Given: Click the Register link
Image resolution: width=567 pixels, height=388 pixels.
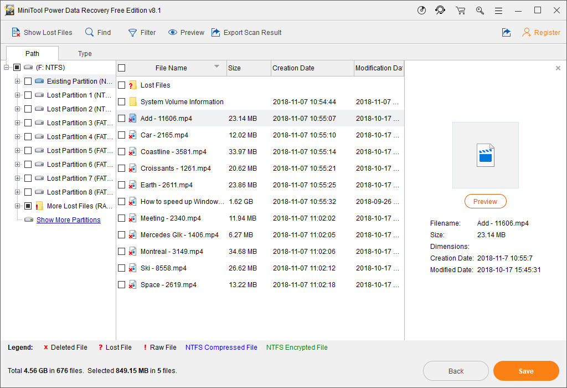Looking at the screenshot, I should pos(541,33).
